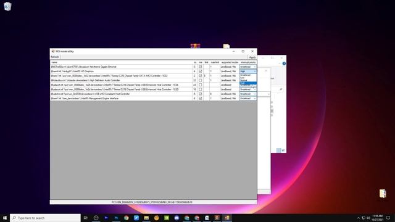Click the Refresh button

[x=55, y=57]
